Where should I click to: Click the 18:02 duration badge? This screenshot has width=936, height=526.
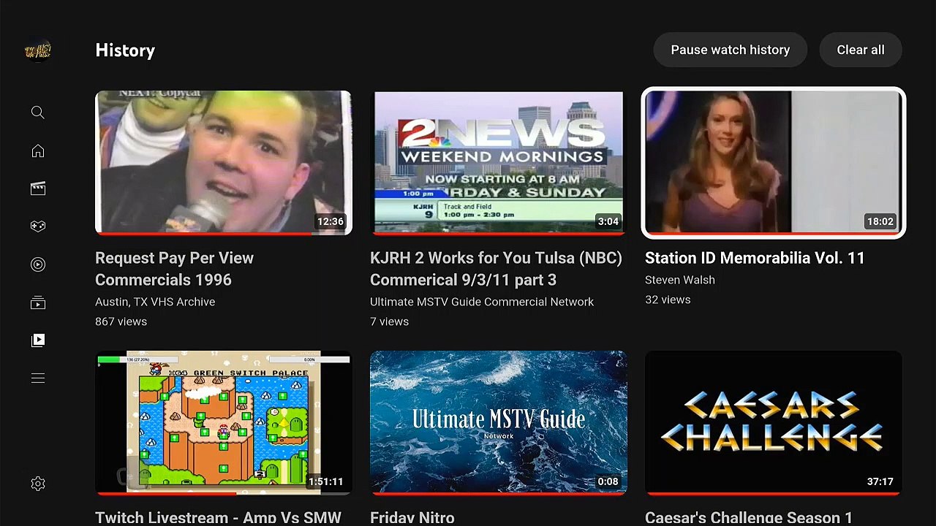click(x=880, y=221)
